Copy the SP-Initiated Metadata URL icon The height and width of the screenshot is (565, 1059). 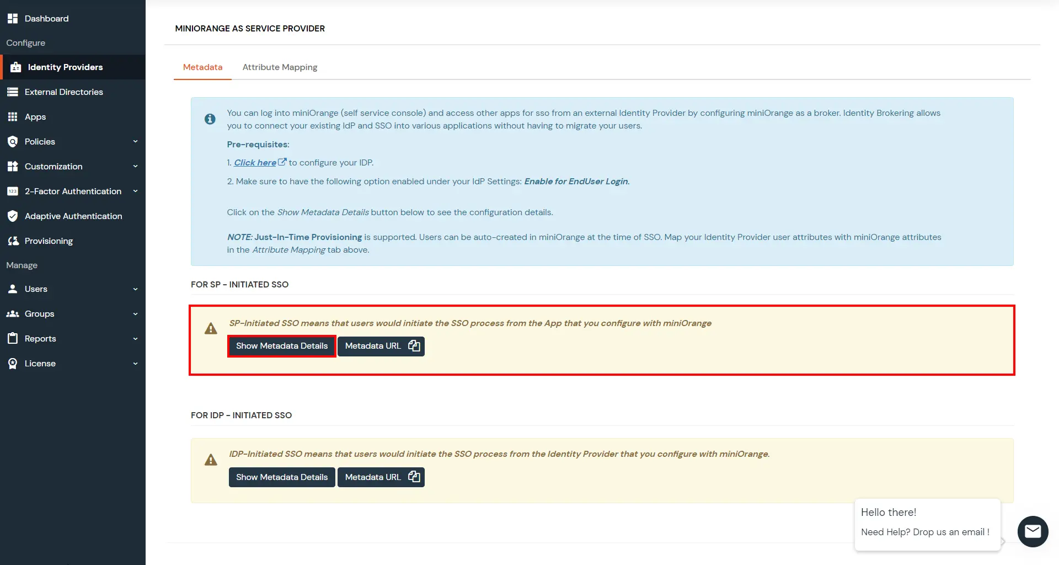pyautogui.click(x=414, y=345)
